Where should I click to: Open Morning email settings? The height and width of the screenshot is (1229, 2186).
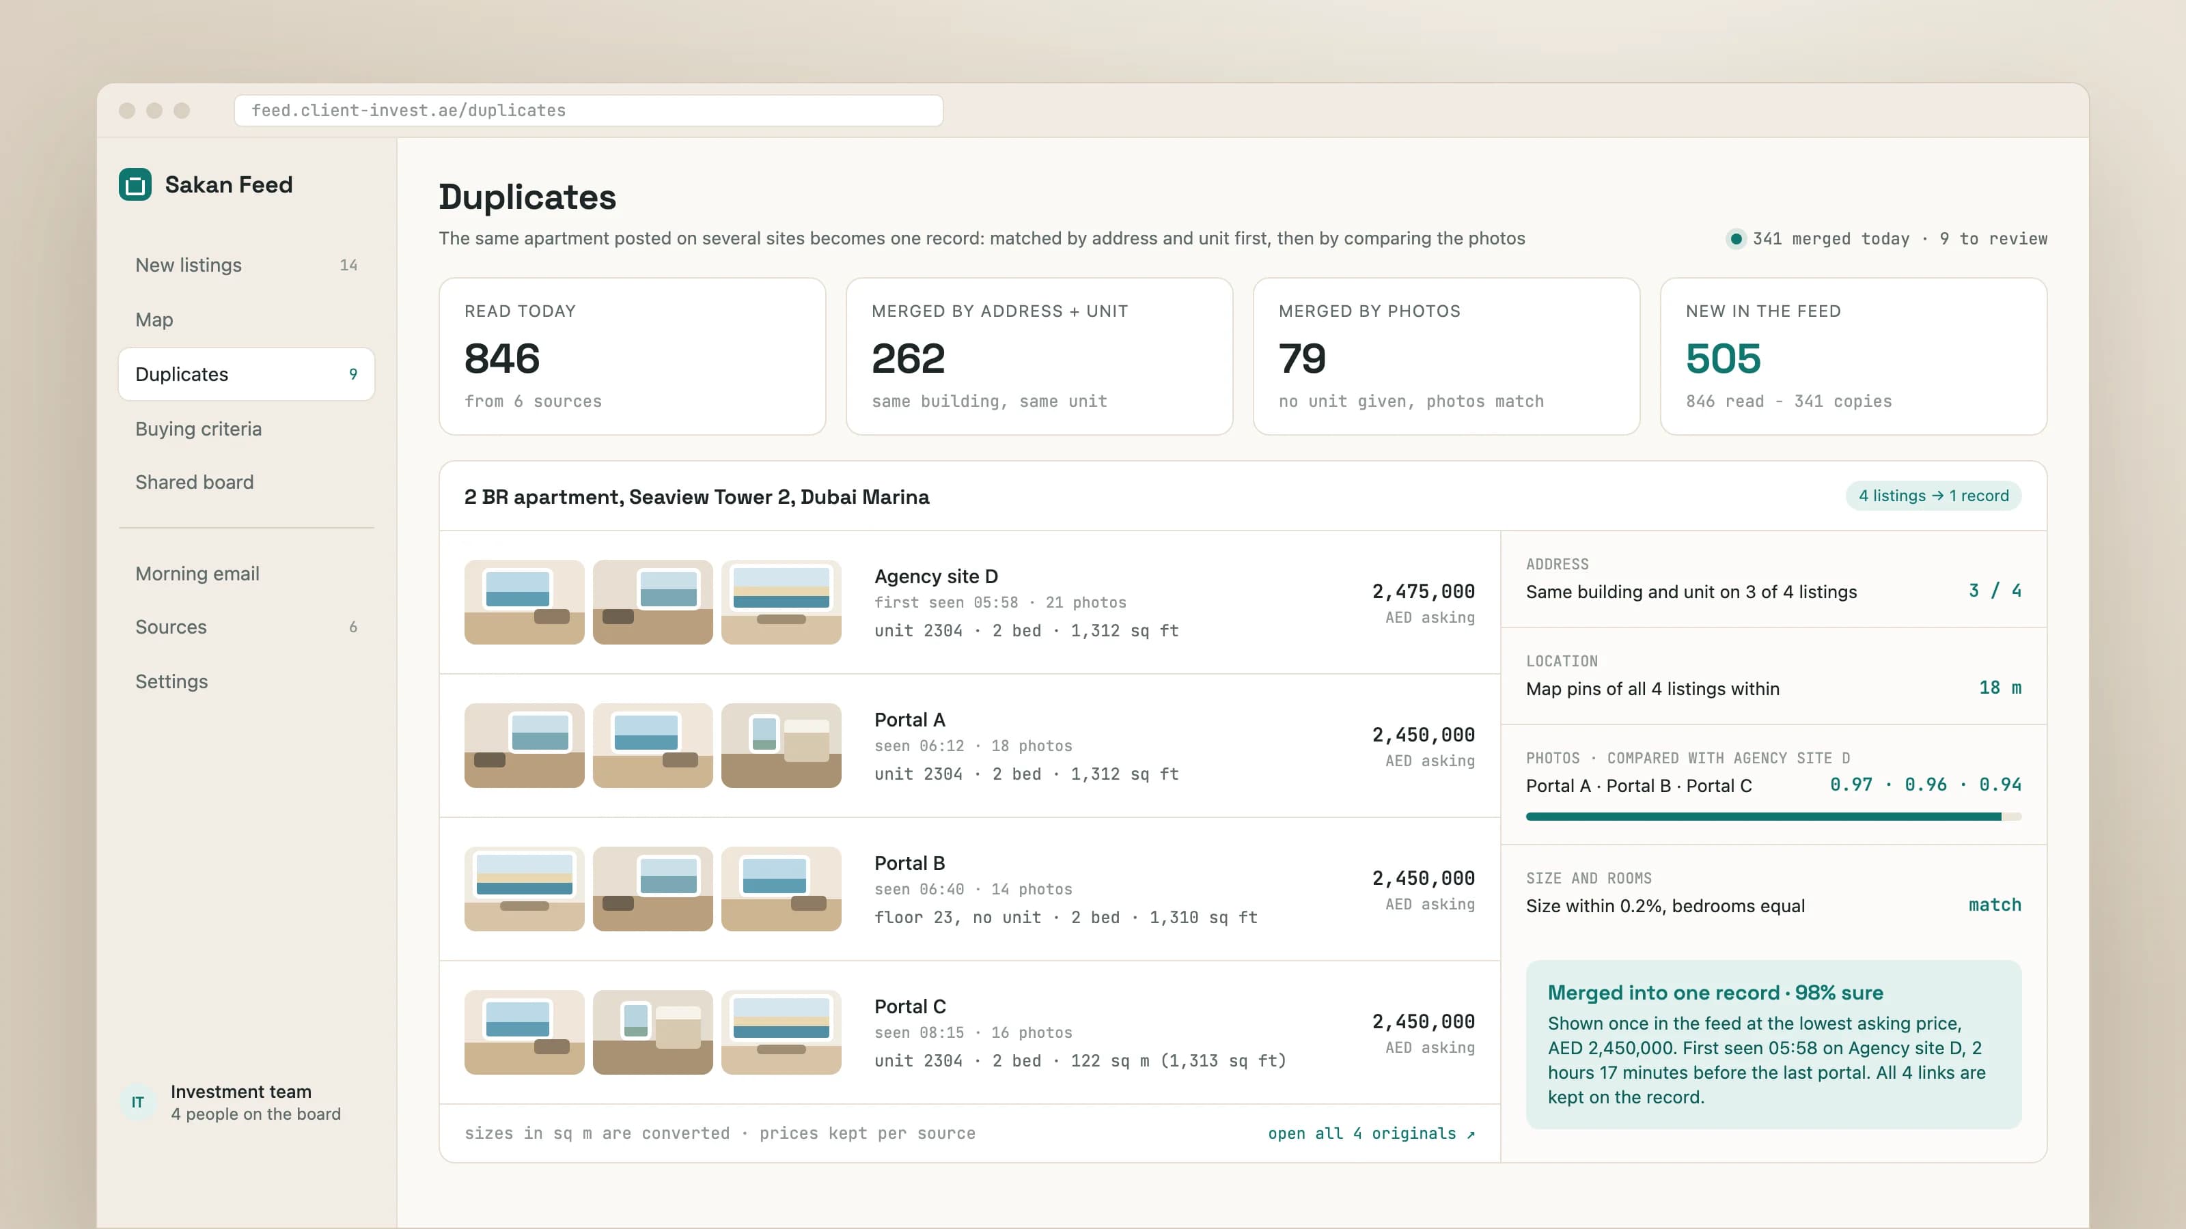[x=246, y=574]
